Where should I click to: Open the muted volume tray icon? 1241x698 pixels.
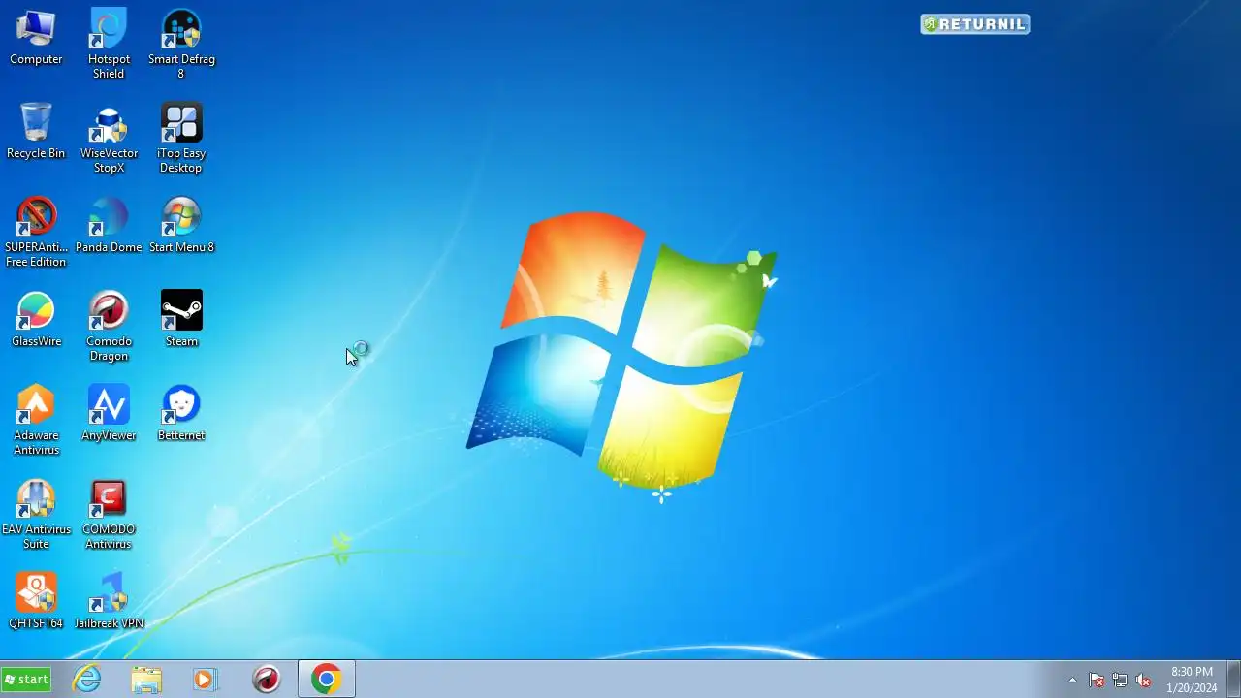(1143, 680)
